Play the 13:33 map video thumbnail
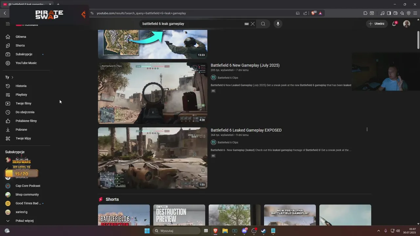Viewport: 420px width, 236px height. pos(153,44)
